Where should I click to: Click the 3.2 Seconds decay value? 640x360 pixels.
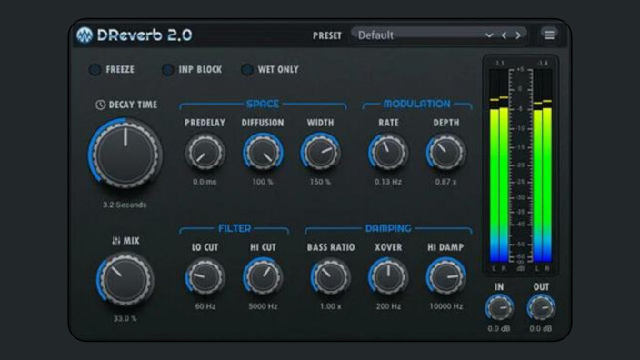coord(125,205)
